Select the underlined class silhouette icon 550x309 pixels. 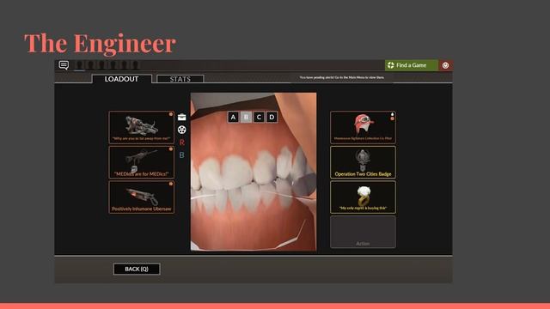80,65
